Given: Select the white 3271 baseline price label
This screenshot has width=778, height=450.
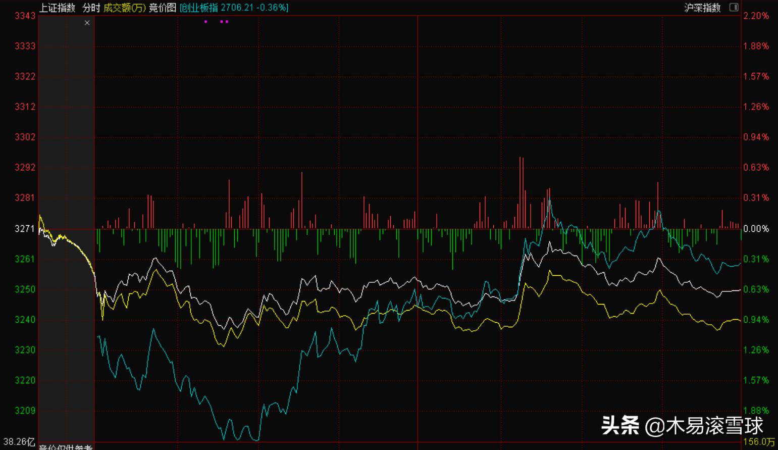Looking at the screenshot, I should pyautogui.click(x=25, y=229).
